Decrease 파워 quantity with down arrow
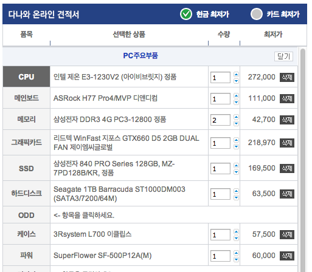 click(x=236, y=259)
